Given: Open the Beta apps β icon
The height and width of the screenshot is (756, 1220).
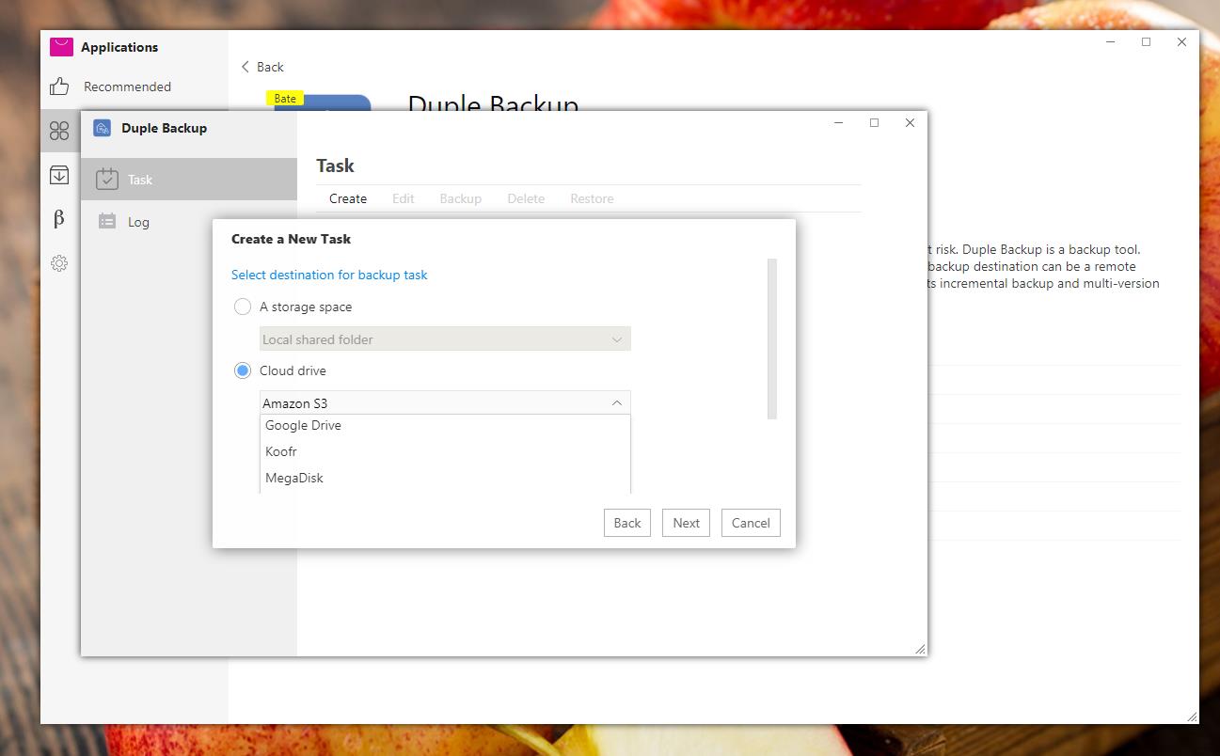Looking at the screenshot, I should click(x=59, y=219).
